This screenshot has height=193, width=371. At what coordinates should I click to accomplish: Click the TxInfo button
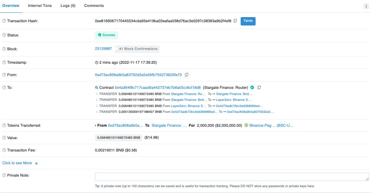click(248, 21)
